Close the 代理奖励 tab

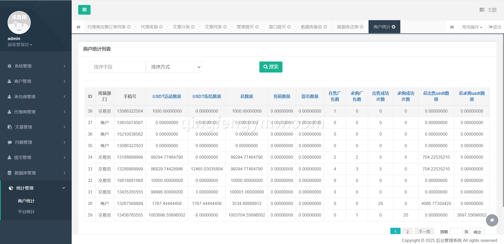[x=161, y=27]
